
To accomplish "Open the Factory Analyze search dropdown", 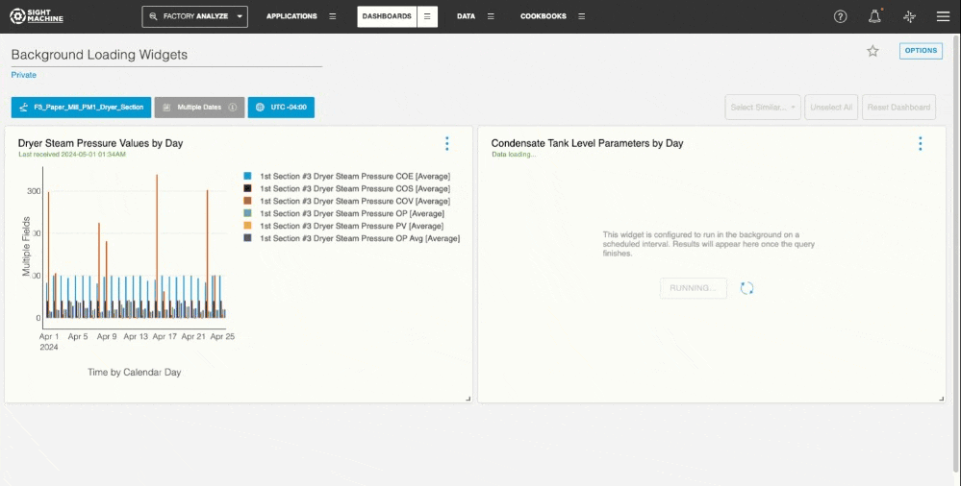I will point(195,16).
